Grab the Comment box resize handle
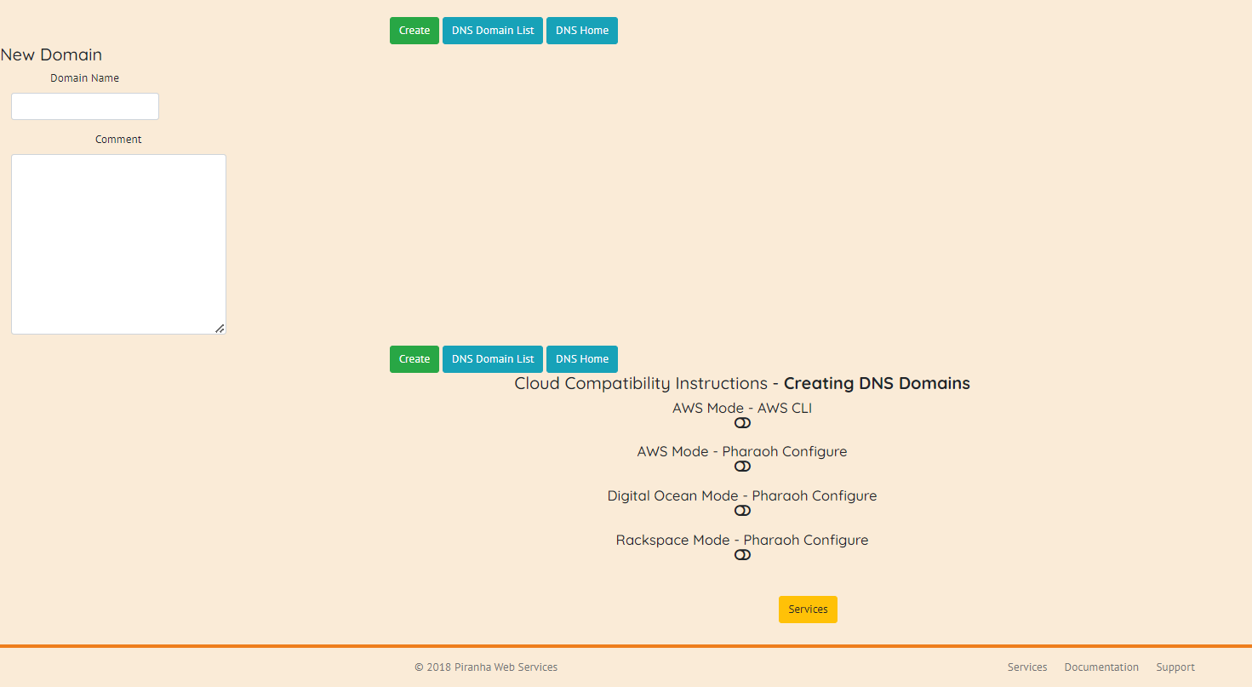The image size is (1252, 687). [220, 328]
